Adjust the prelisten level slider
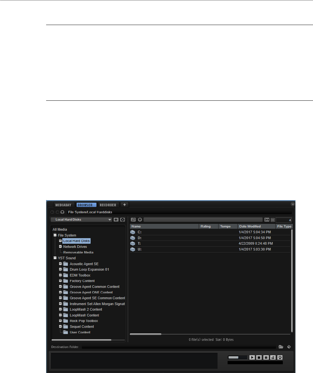 237,357
